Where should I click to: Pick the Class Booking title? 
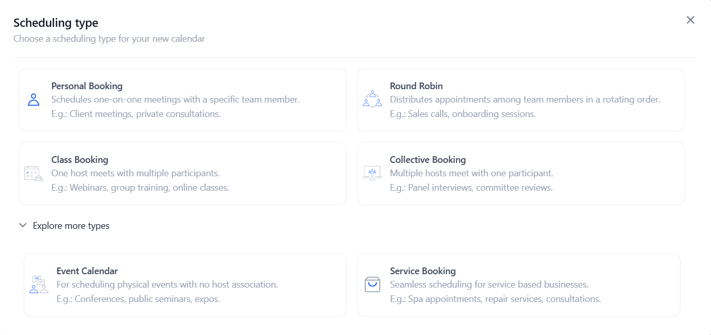pos(80,160)
